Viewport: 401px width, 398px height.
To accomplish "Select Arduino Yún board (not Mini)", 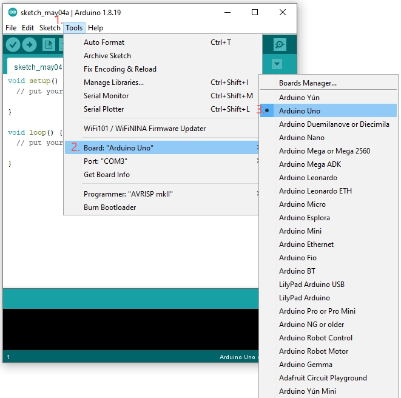I will point(328,98).
